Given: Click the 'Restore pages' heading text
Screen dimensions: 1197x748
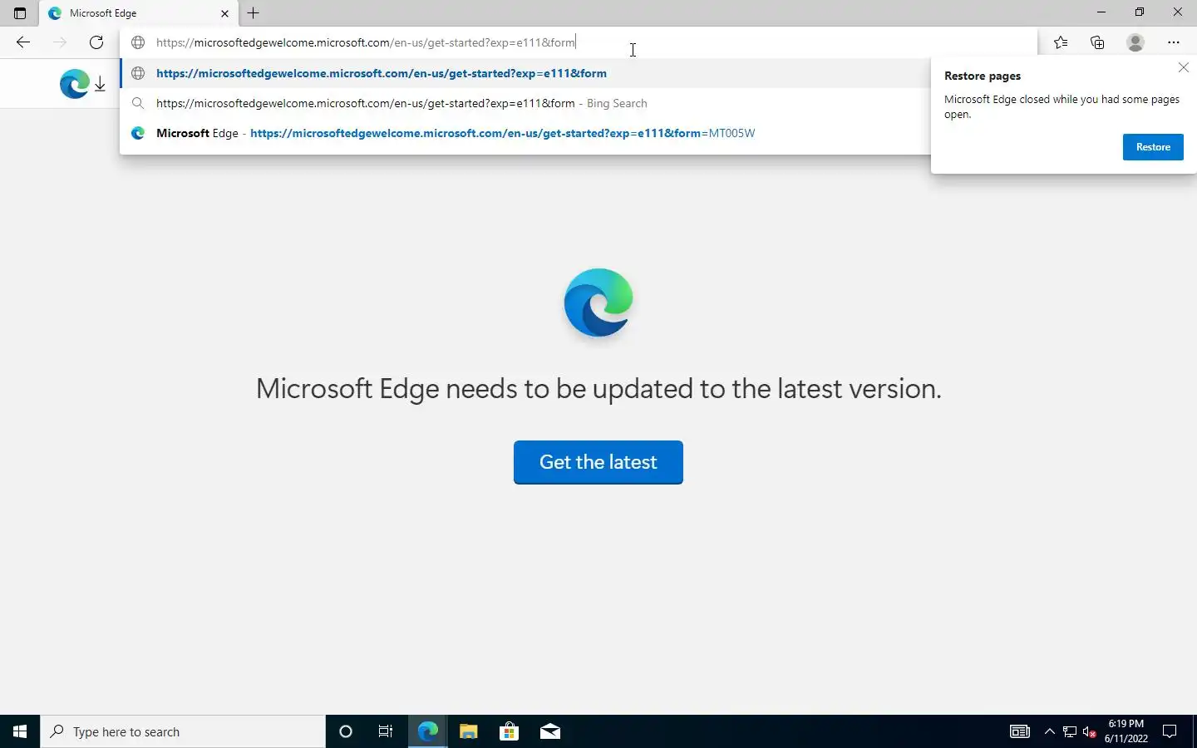Looking at the screenshot, I should [983, 76].
